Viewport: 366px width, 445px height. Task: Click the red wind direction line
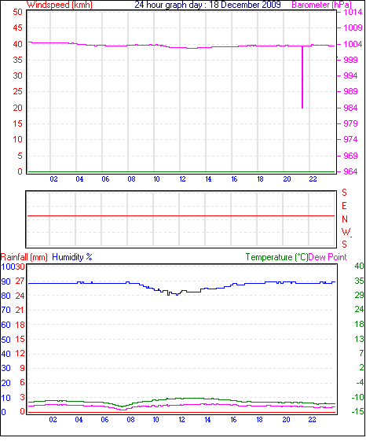(181, 216)
